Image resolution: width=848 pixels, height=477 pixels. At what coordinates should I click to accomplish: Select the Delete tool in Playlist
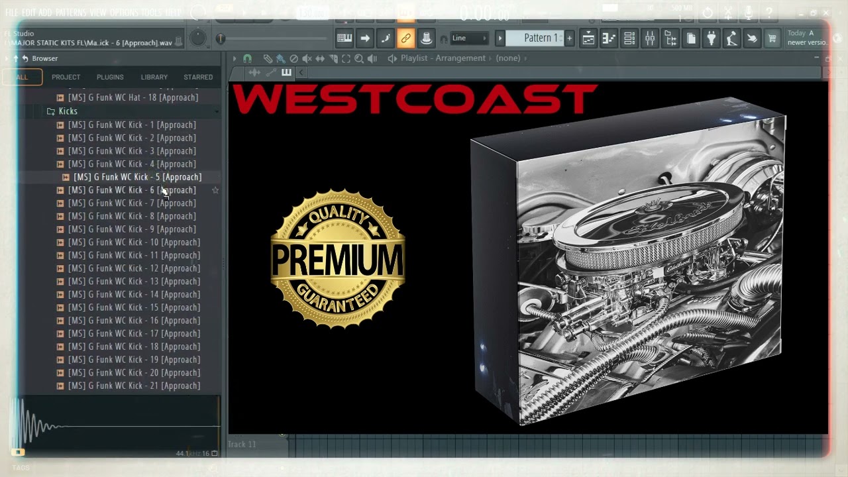294,58
